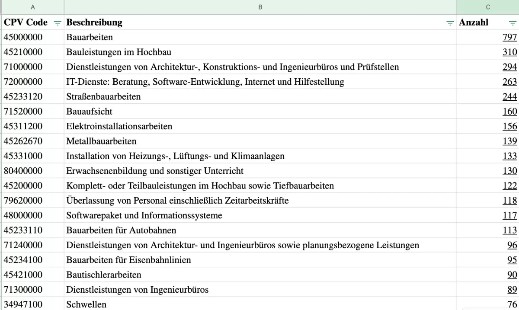The height and width of the screenshot is (310, 519).
Task: Toggle filtering on the CPV Code column
Action: tap(58, 22)
